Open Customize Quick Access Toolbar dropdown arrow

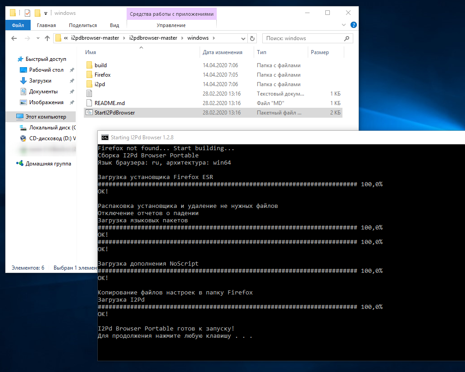pyautogui.click(x=46, y=13)
